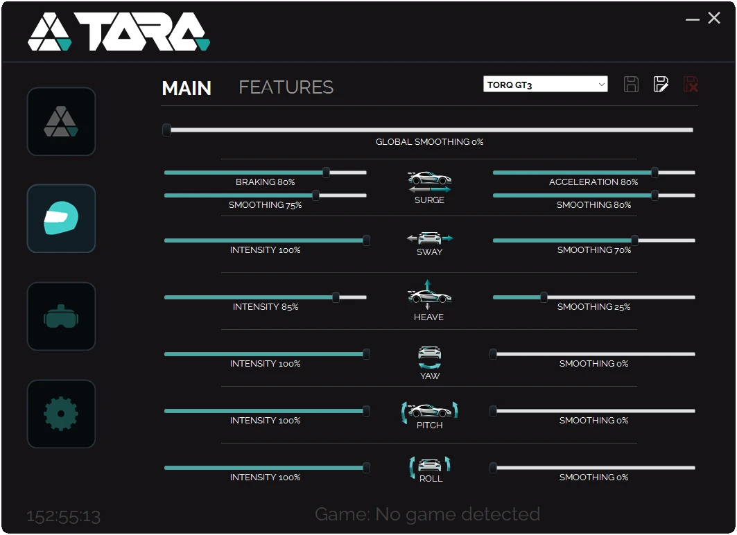Open the VR headset sidebar section
737x535 pixels.
tap(61, 316)
